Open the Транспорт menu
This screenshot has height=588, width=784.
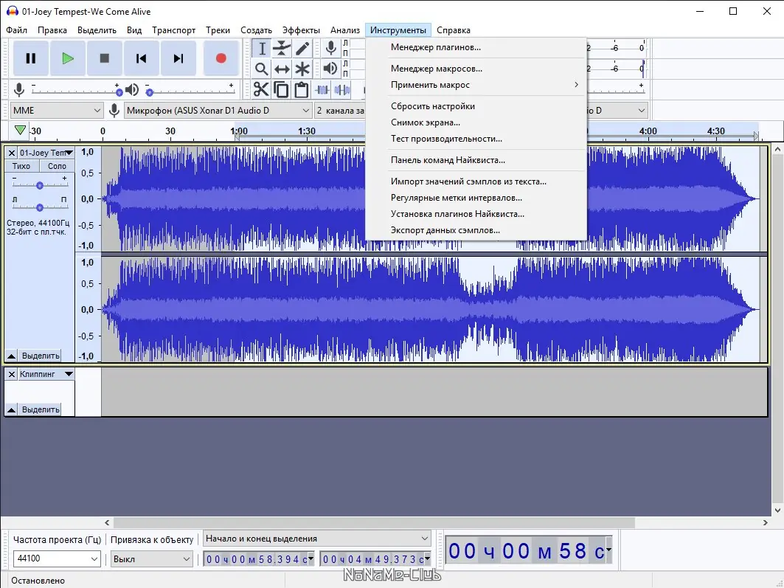173,30
